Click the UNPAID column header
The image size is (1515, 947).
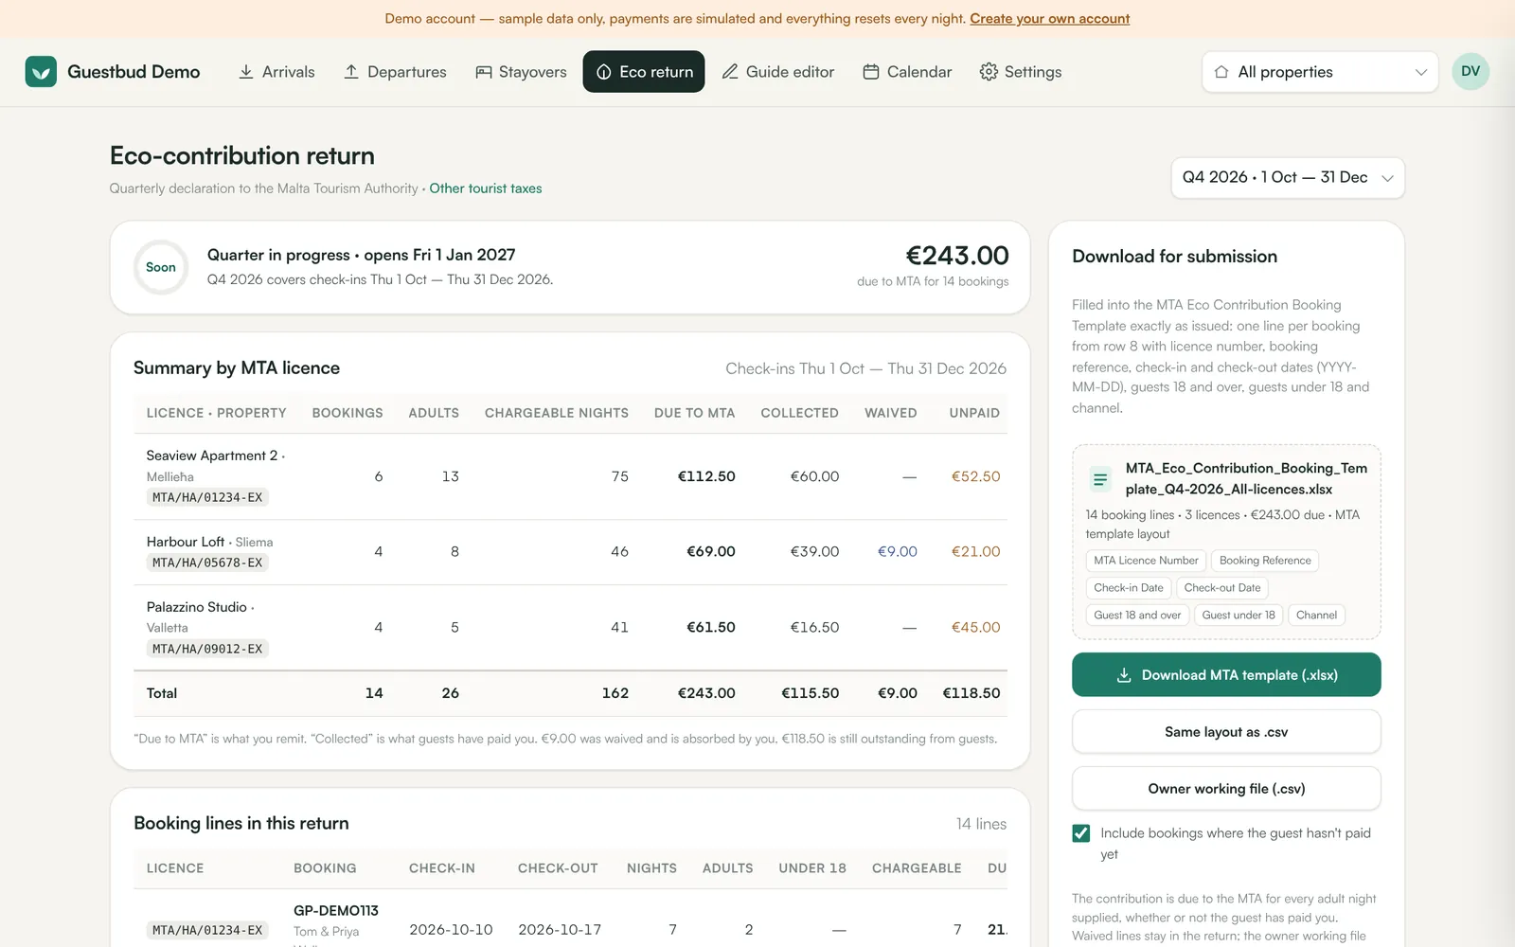[x=974, y=413]
